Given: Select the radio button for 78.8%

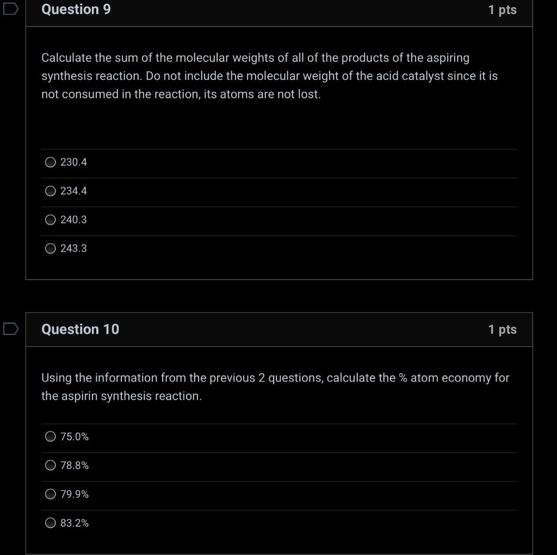Looking at the screenshot, I should coord(51,465).
